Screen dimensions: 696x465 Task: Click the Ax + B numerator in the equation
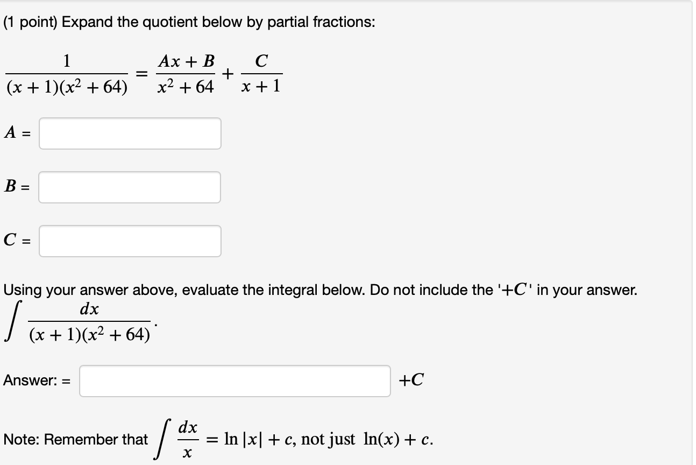[186, 62]
